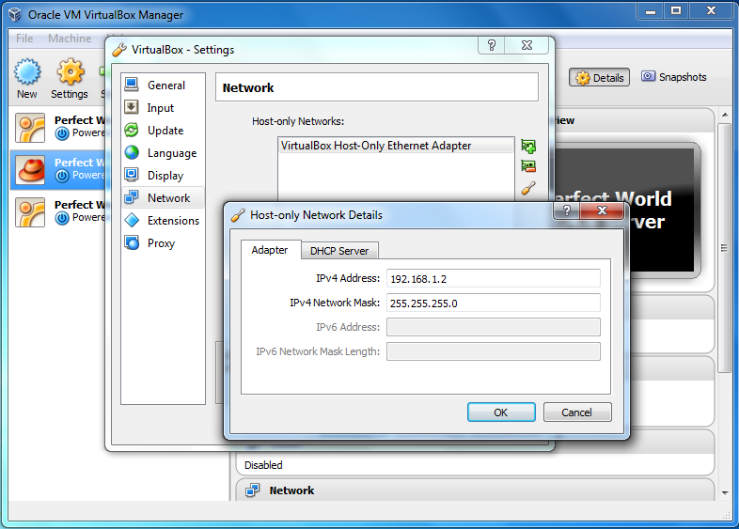Click the Display settings icon in sidebar
Screen dimensions: 739x529
(x=132, y=175)
